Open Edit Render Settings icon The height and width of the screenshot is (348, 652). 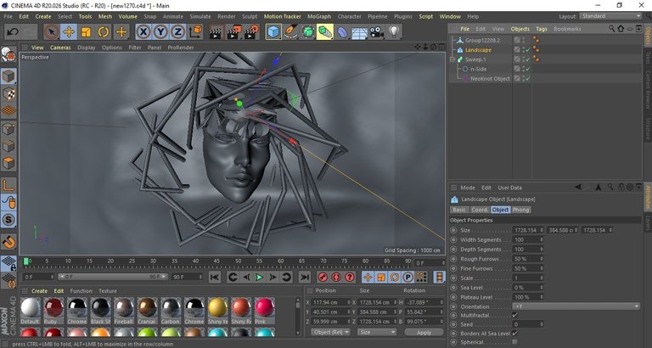[251, 32]
